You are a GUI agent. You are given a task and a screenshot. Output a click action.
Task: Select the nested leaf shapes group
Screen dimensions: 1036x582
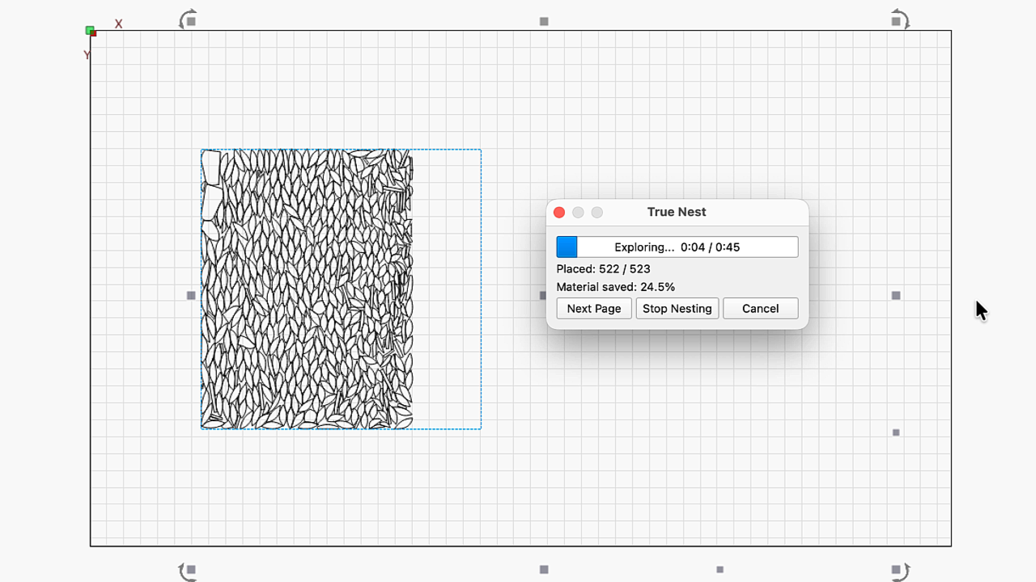(307, 289)
